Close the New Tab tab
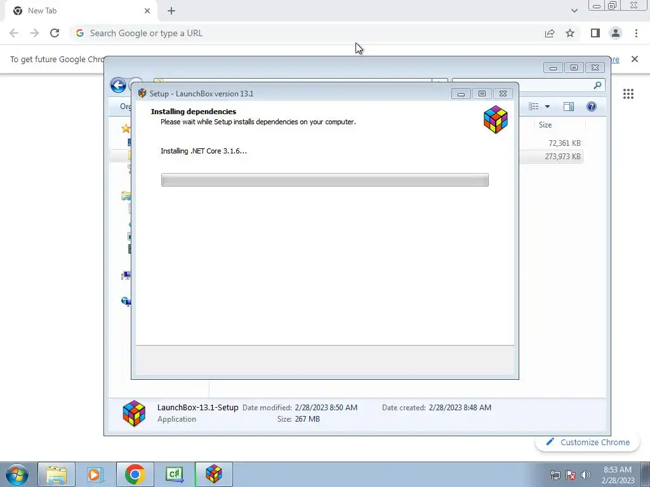The width and height of the screenshot is (650, 487). 147,11
